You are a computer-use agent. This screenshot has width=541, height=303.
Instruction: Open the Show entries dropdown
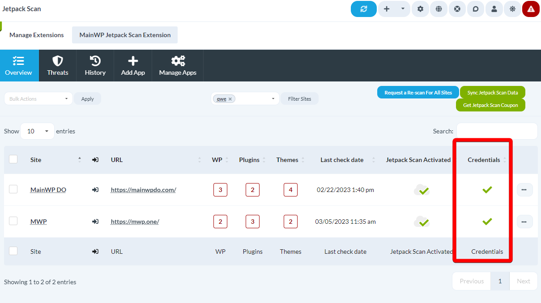(37, 131)
